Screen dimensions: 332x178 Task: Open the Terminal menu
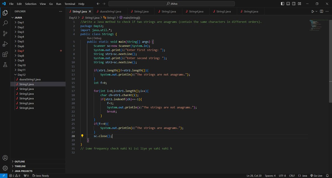[x=70, y=4]
